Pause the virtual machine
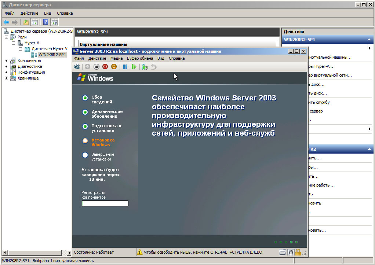The height and width of the screenshot is (265, 375). (x=125, y=67)
